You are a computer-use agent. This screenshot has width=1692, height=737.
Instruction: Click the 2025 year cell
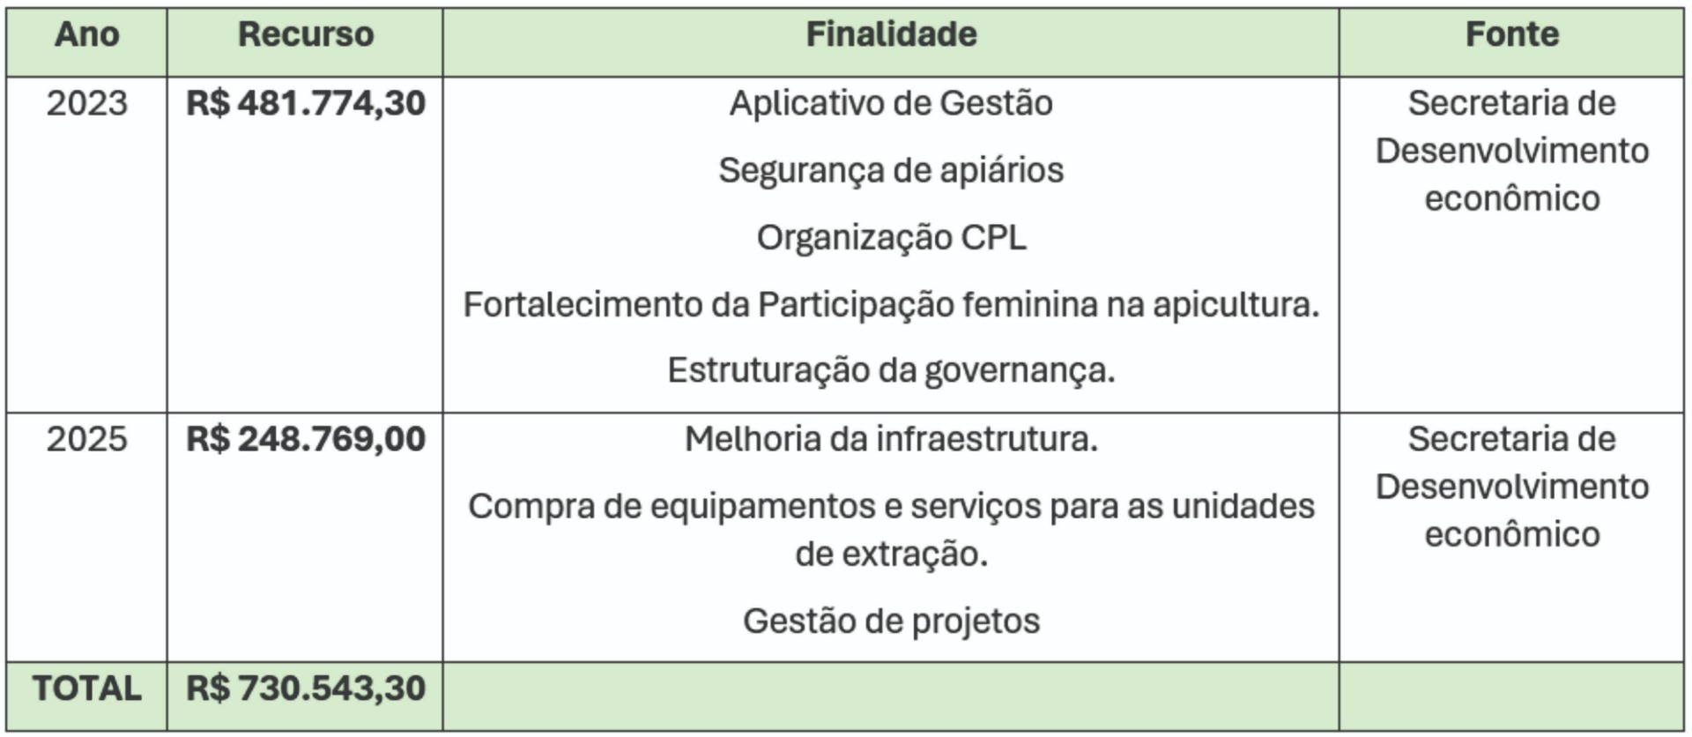click(x=86, y=439)
